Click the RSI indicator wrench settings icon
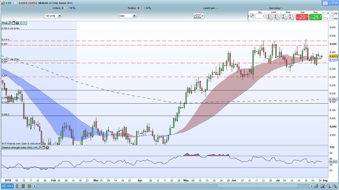Screen dimensions: 339x190 pyautogui.click(x=39, y=148)
